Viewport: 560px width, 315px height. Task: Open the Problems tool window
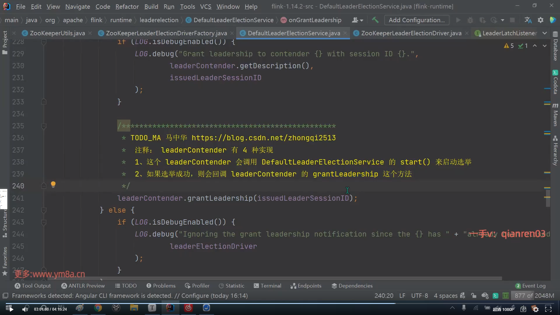coord(161,286)
